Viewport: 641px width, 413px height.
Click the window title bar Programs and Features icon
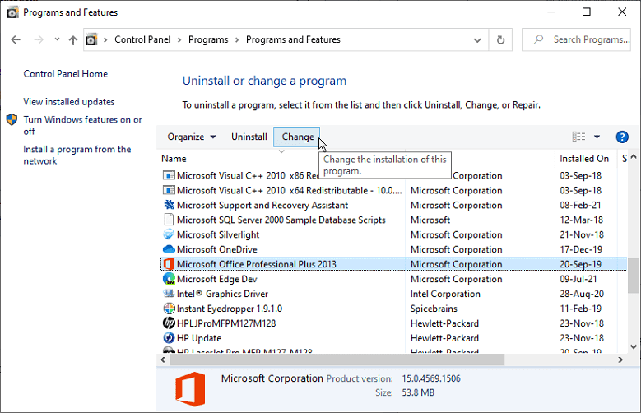click(x=12, y=12)
